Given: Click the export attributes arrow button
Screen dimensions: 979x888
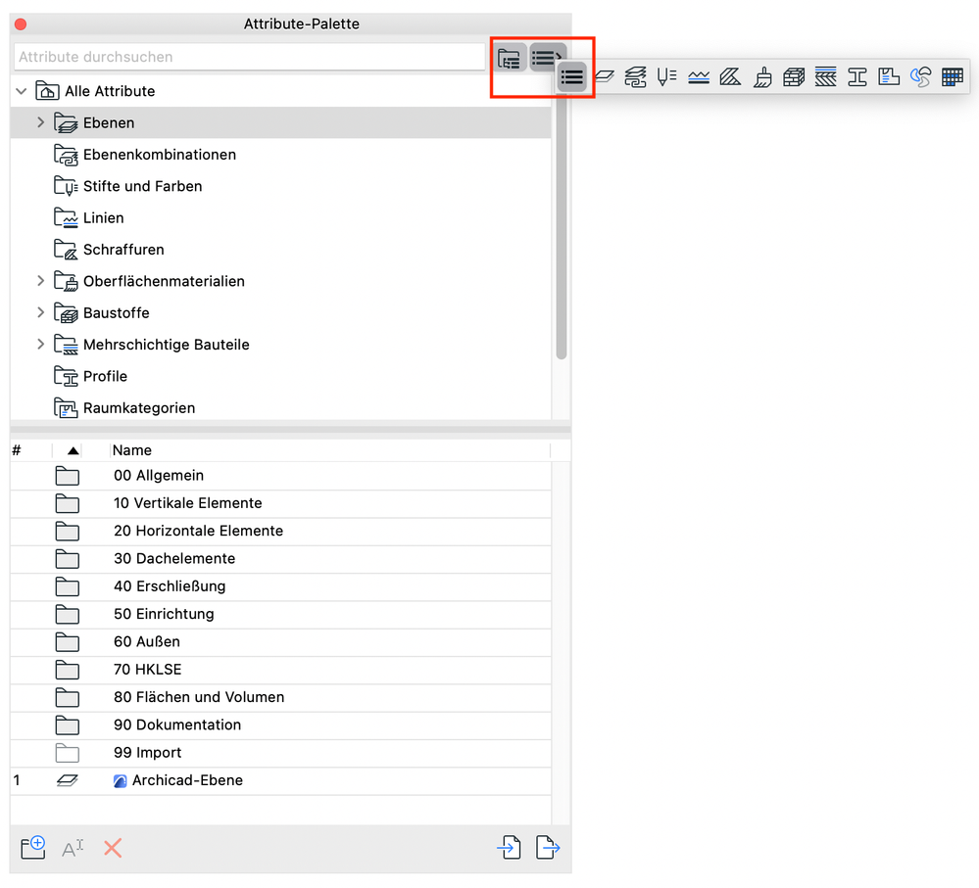Looking at the screenshot, I should [x=548, y=848].
